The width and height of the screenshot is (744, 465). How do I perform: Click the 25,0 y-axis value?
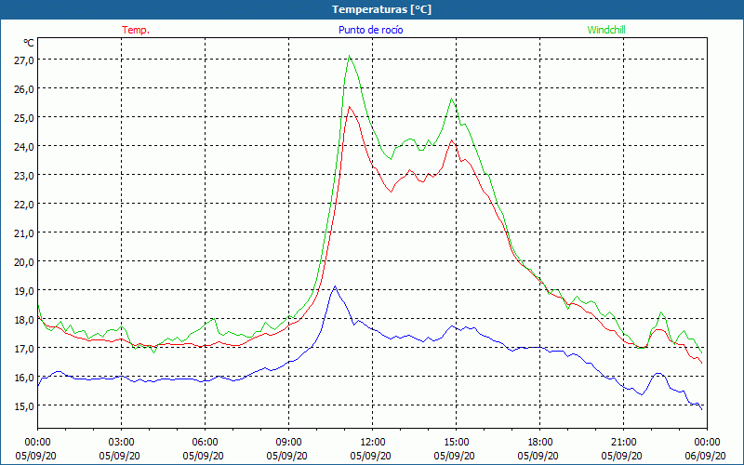[23, 117]
